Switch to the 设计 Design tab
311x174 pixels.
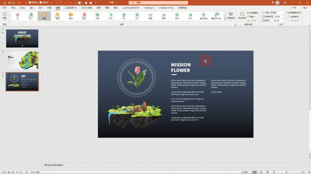pos(41,8)
